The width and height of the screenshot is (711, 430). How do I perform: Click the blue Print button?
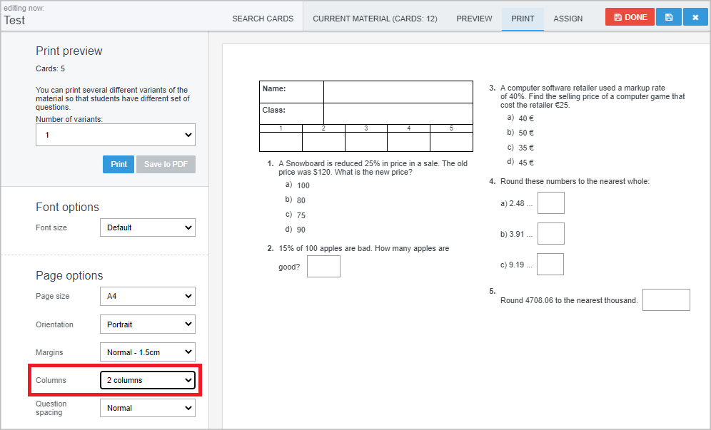118,164
